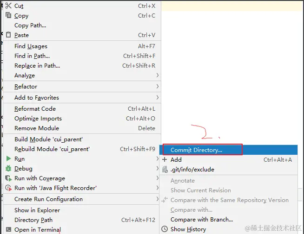Viewport: 304px width, 234px height.
Task: Click the Run with Coverage shield icon
Action: point(8,178)
